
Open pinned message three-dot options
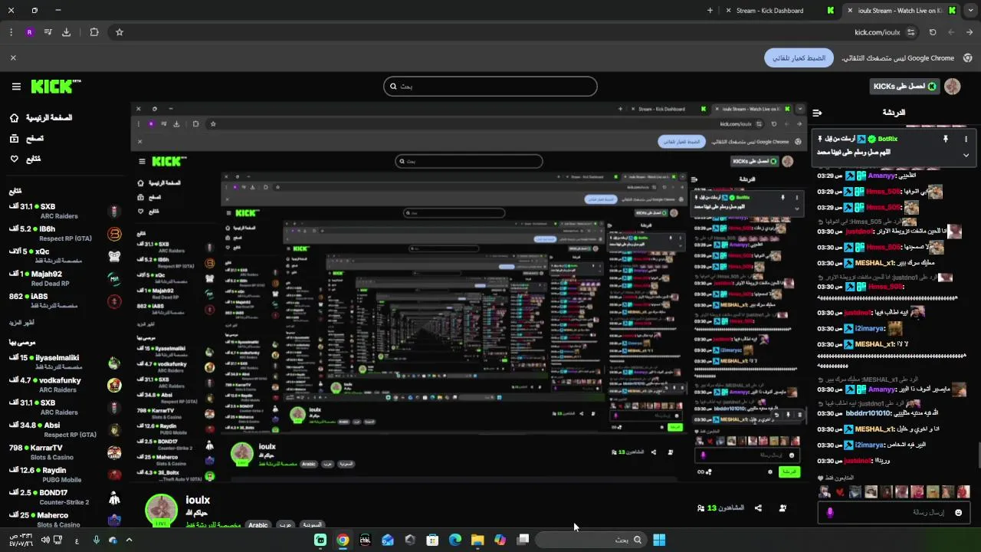point(966,139)
